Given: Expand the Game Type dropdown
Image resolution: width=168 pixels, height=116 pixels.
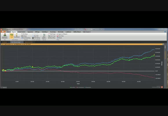Looking at the screenshot, I should pyautogui.click(x=52, y=36).
